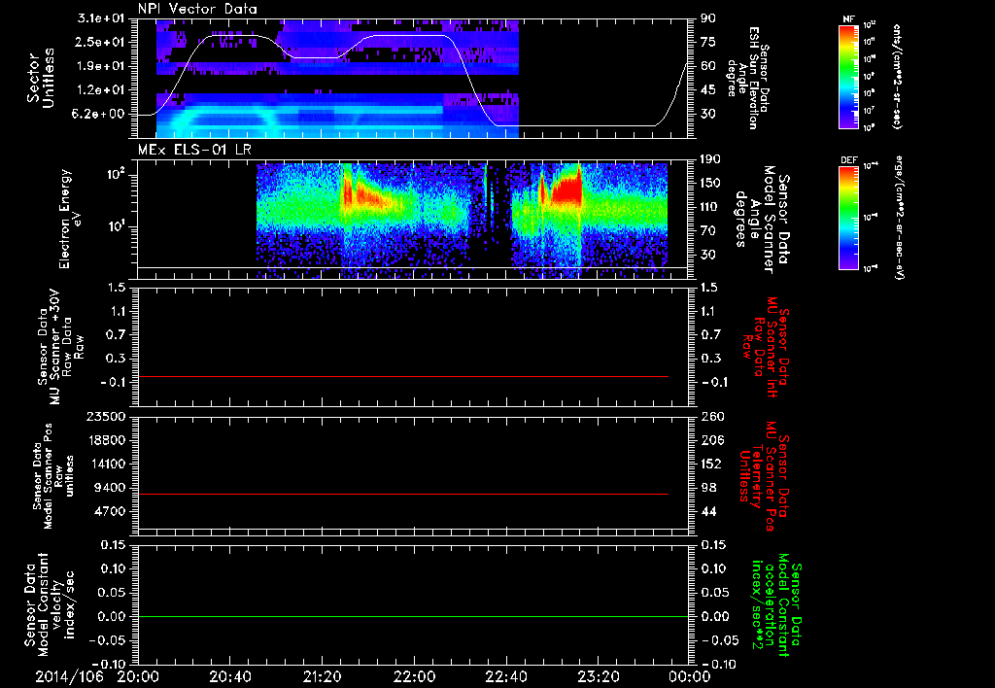Image resolution: width=995 pixels, height=688 pixels.
Task: Click the Model Scanner Angle degrees label
Action: pos(762,220)
